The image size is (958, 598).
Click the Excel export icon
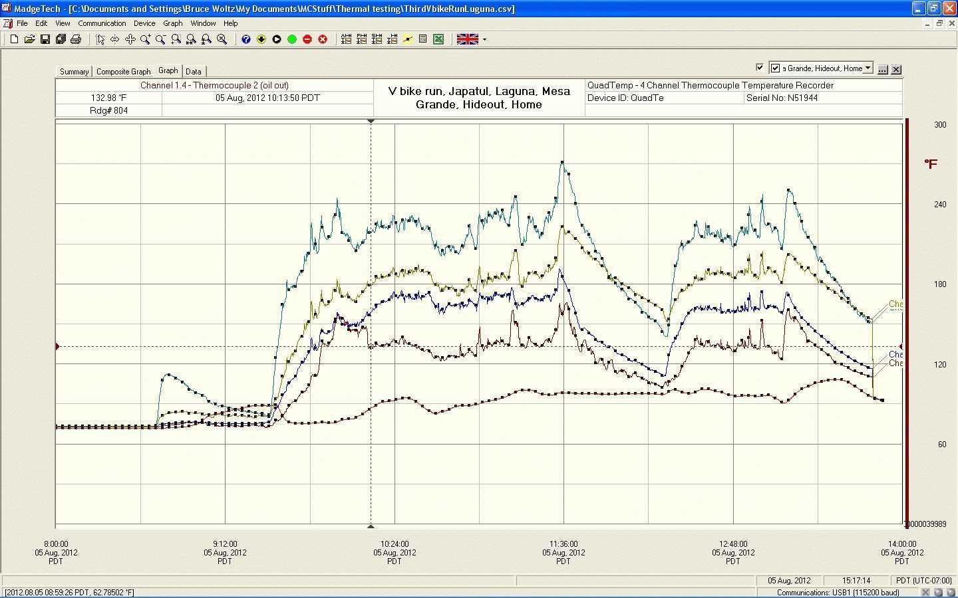tap(438, 39)
